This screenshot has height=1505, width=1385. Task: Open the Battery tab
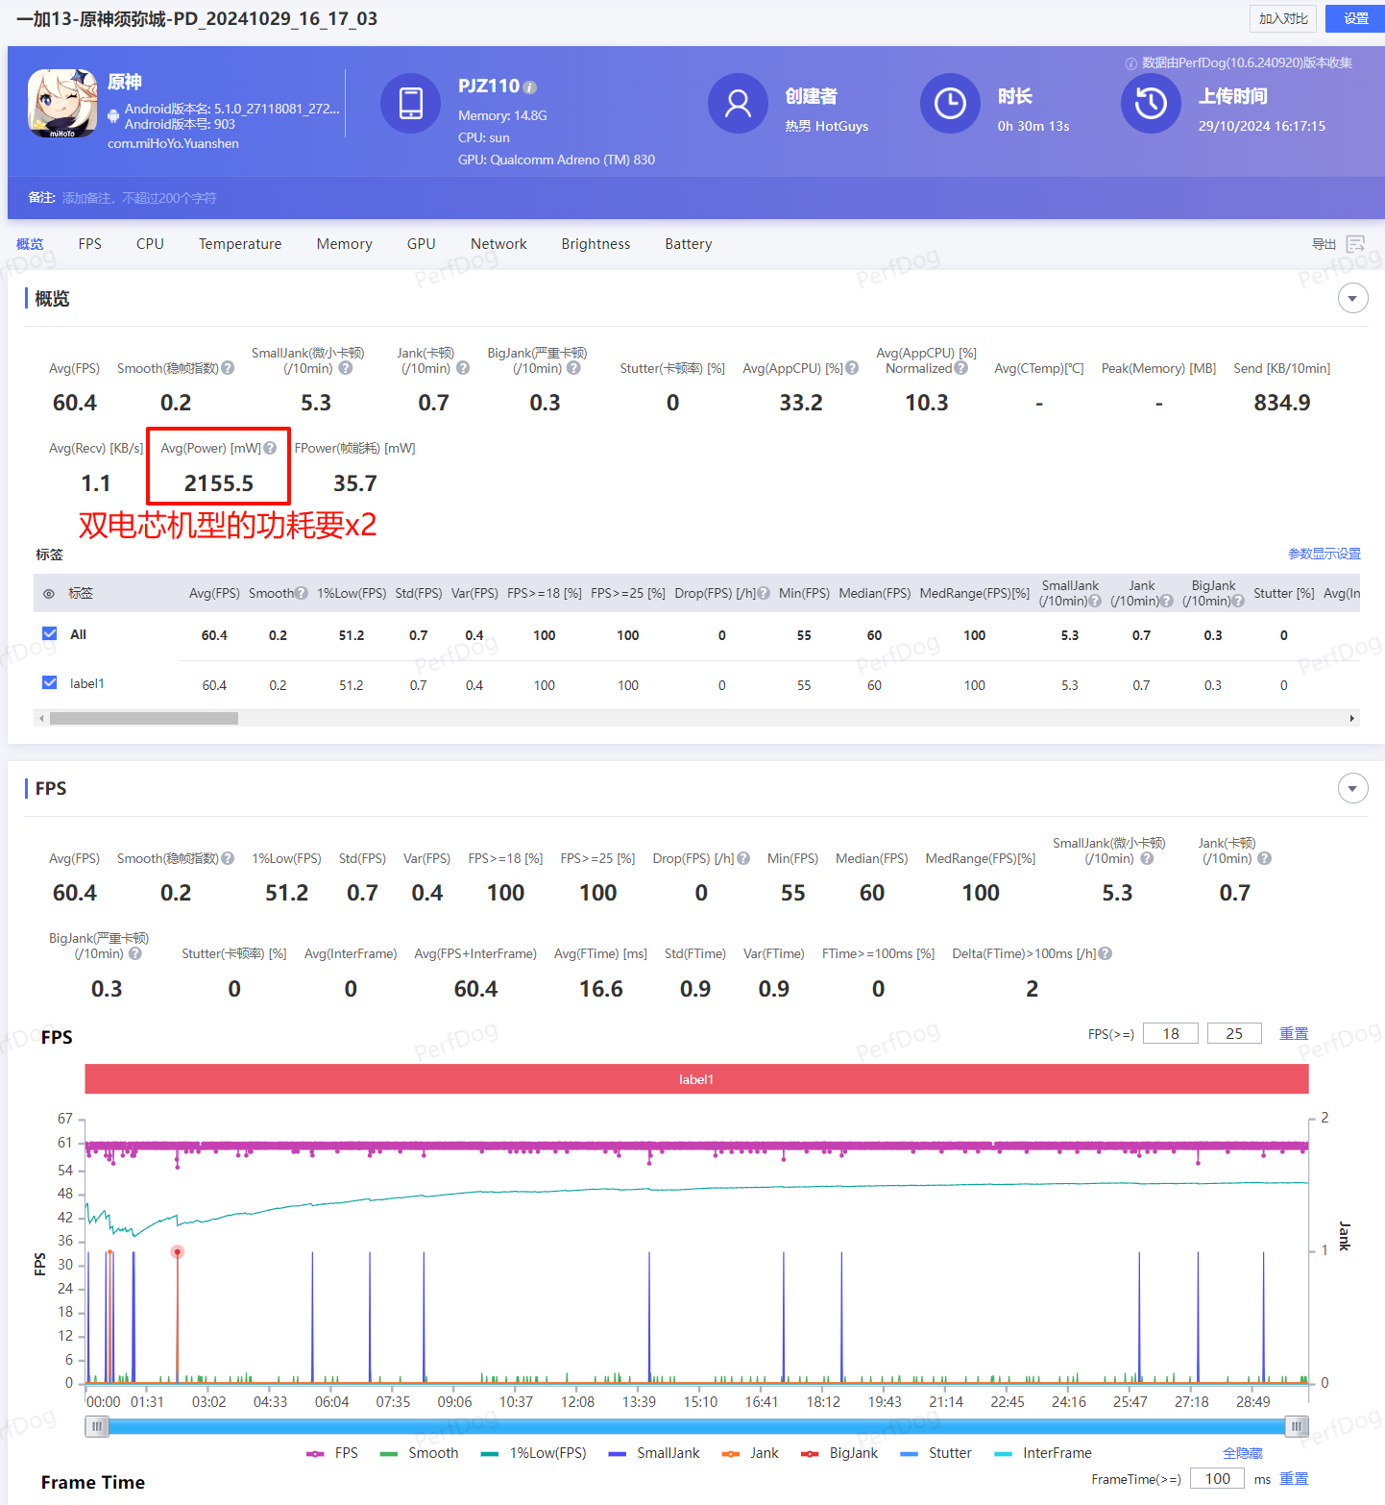[689, 244]
